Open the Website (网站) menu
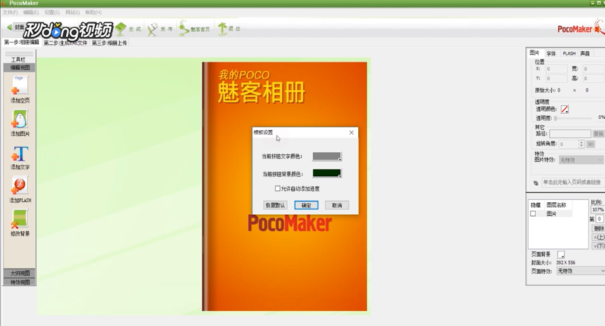The width and height of the screenshot is (605, 326). [x=73, y=13]
